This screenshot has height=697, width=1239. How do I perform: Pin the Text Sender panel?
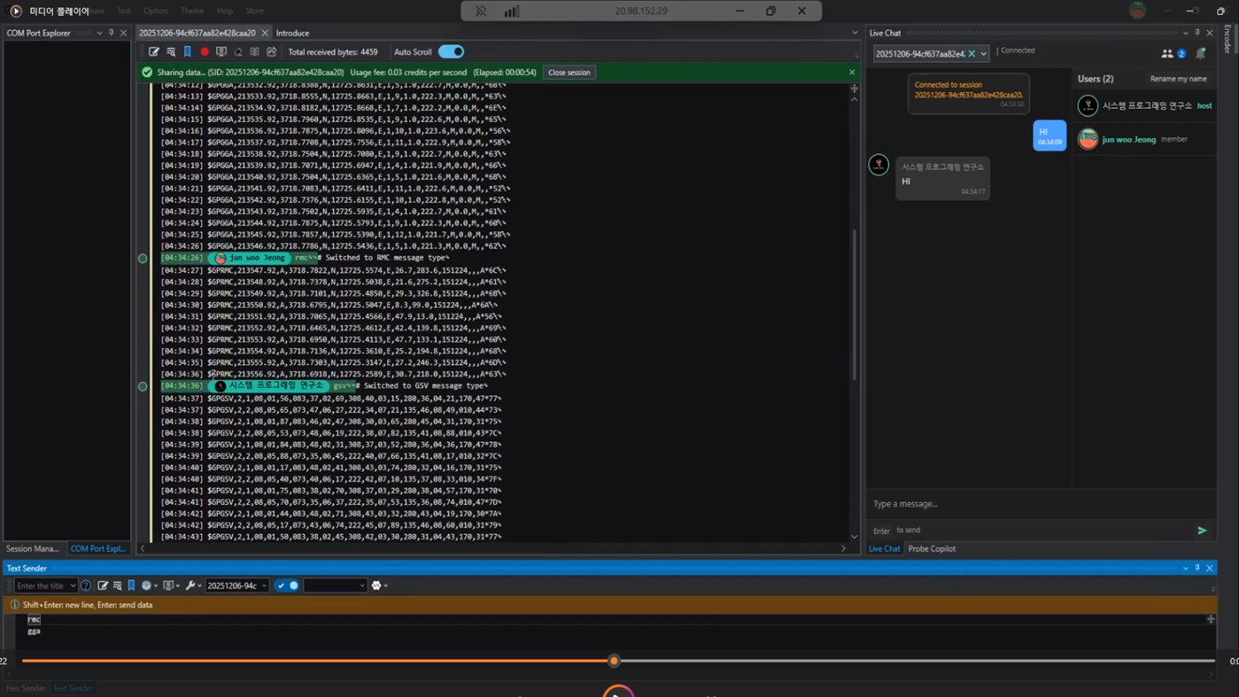tap(1197, 568)
